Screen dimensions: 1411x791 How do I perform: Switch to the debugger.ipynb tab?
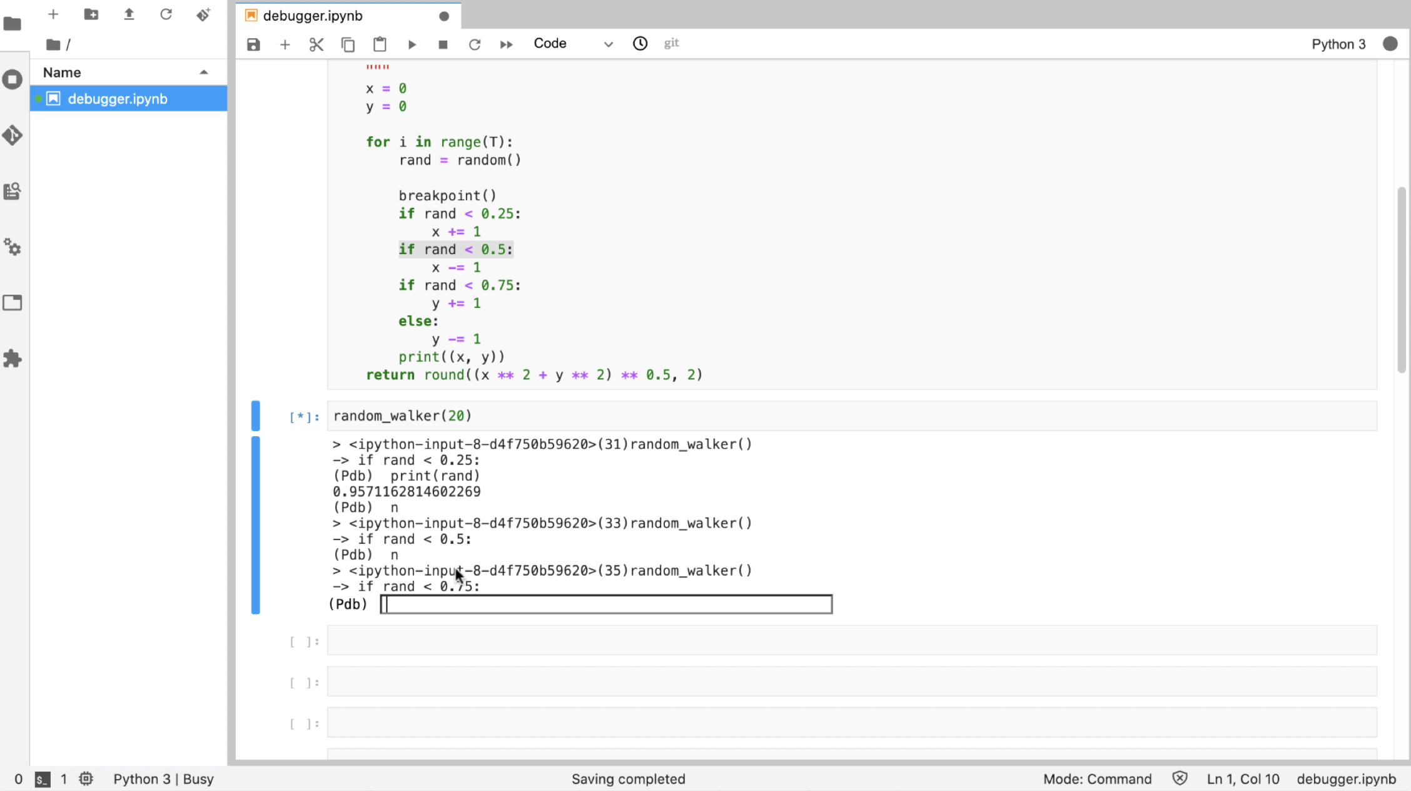click(313, 16)
